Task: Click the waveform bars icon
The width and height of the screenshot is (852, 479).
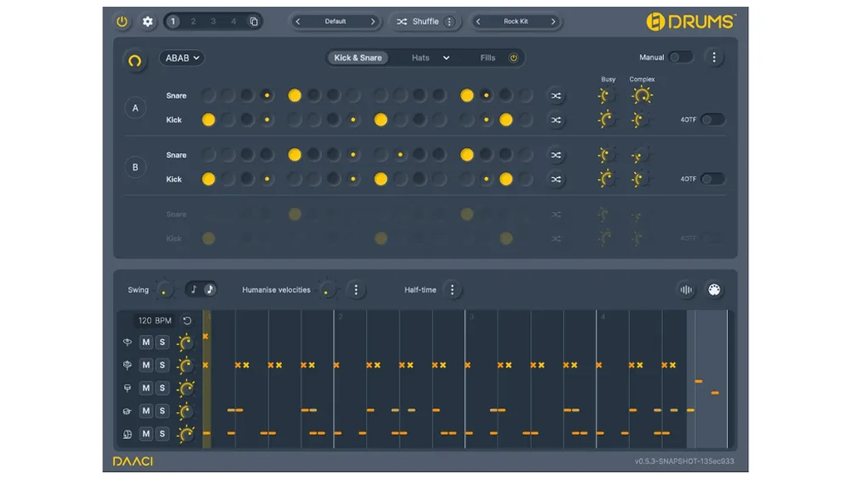Action: pyautogui.click(x=686, y=290)
